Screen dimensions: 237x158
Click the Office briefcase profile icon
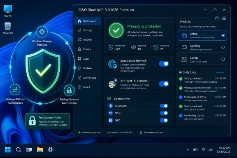(x=184, y=35)
